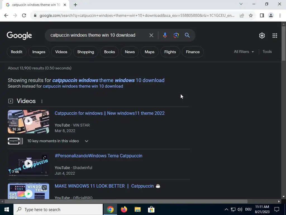Viewport: 286px width, 215px height.
Task: Play the 7:06 video thumbnail
Action: (28, 164)
